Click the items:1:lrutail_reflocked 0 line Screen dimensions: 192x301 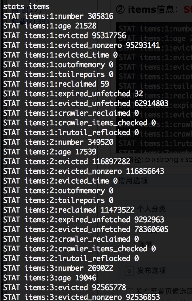(x=71, y=132)
